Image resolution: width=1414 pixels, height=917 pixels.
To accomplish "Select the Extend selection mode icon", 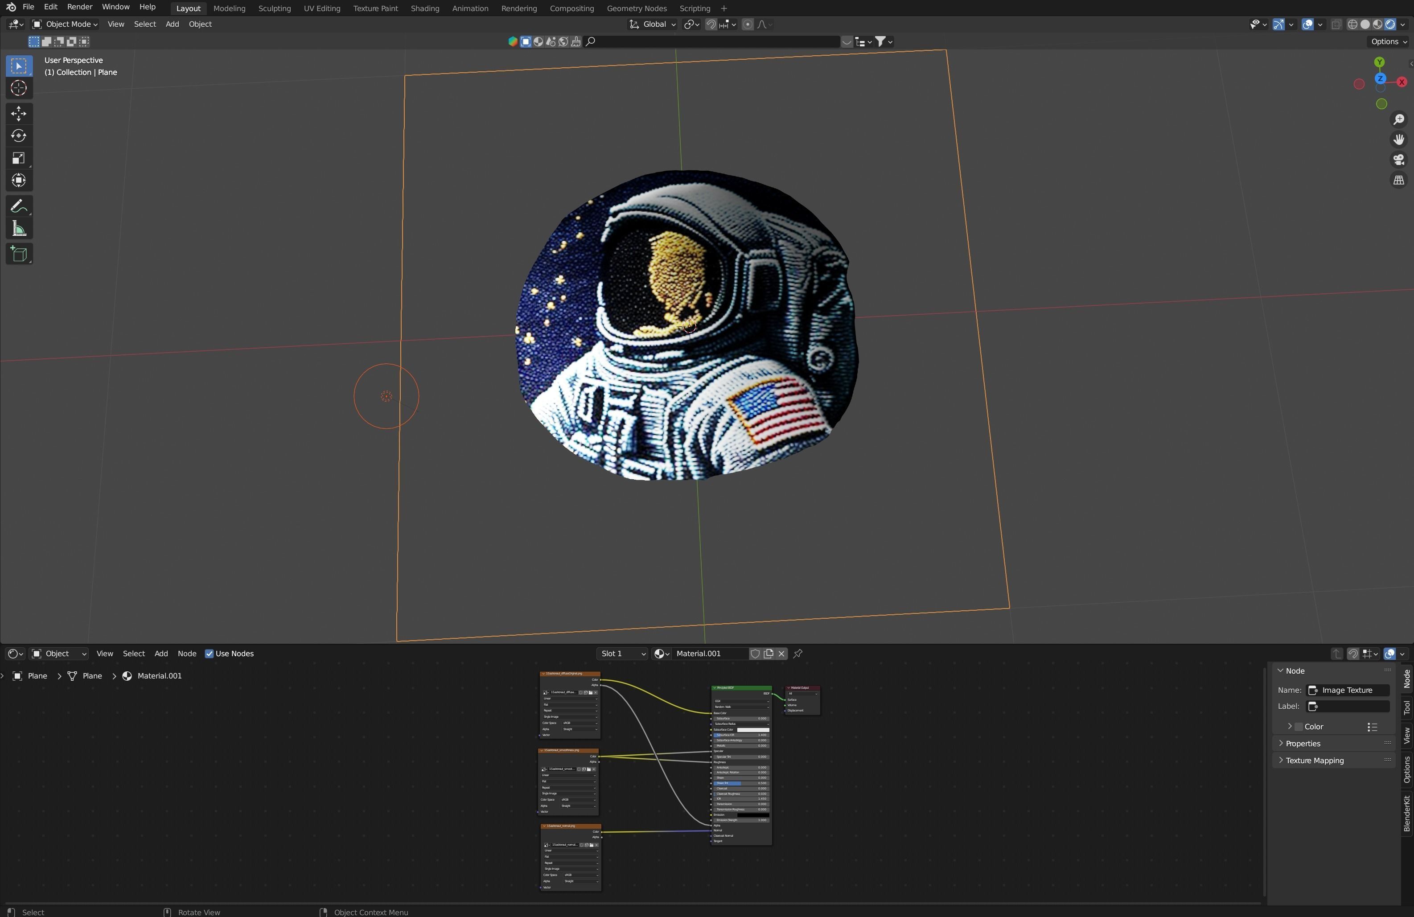I will 46,41.
